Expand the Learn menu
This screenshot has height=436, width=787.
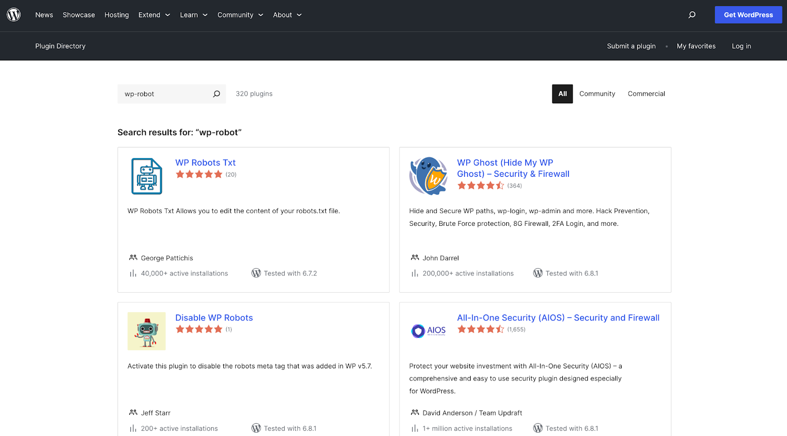pyautogui.click(x=194, y=15)
